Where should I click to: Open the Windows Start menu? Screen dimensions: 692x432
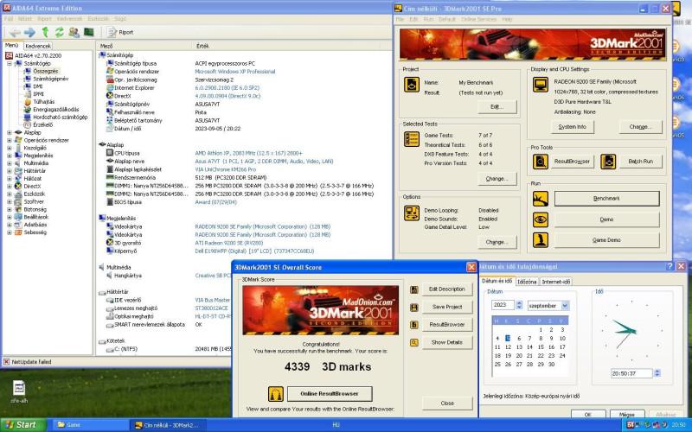point(23,425)
